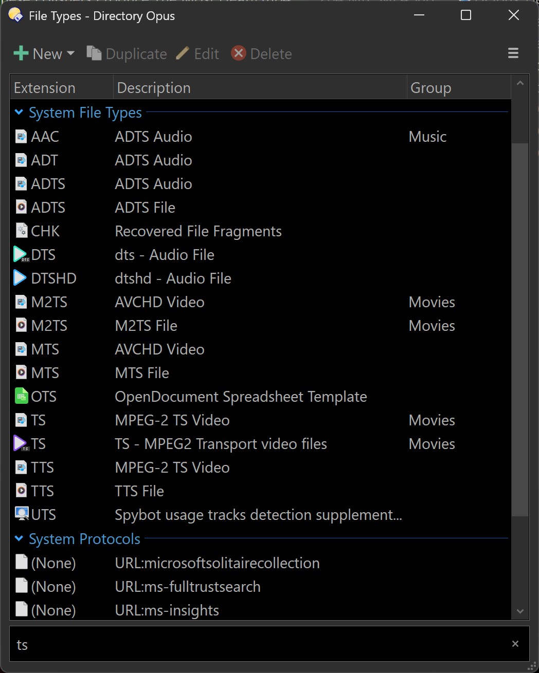The image size is (539, 673).
Task: Open the New button dropdown arrow
Action: click(x=70, y=53)
